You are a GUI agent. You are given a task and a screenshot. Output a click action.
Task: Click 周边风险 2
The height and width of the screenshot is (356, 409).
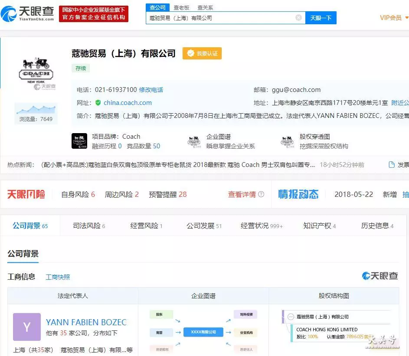(x=121, y=194)
